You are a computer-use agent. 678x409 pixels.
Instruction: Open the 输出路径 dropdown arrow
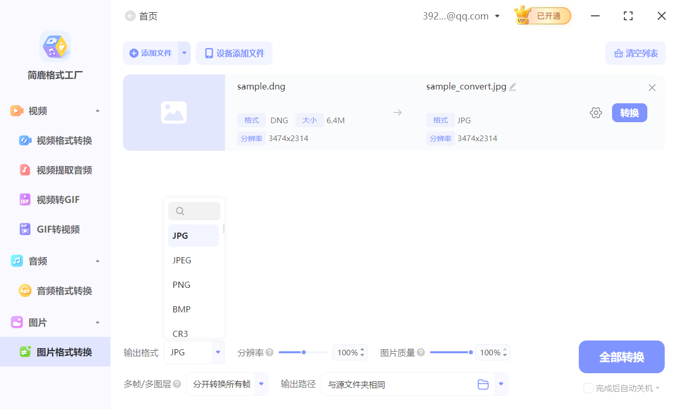(500, 384)
